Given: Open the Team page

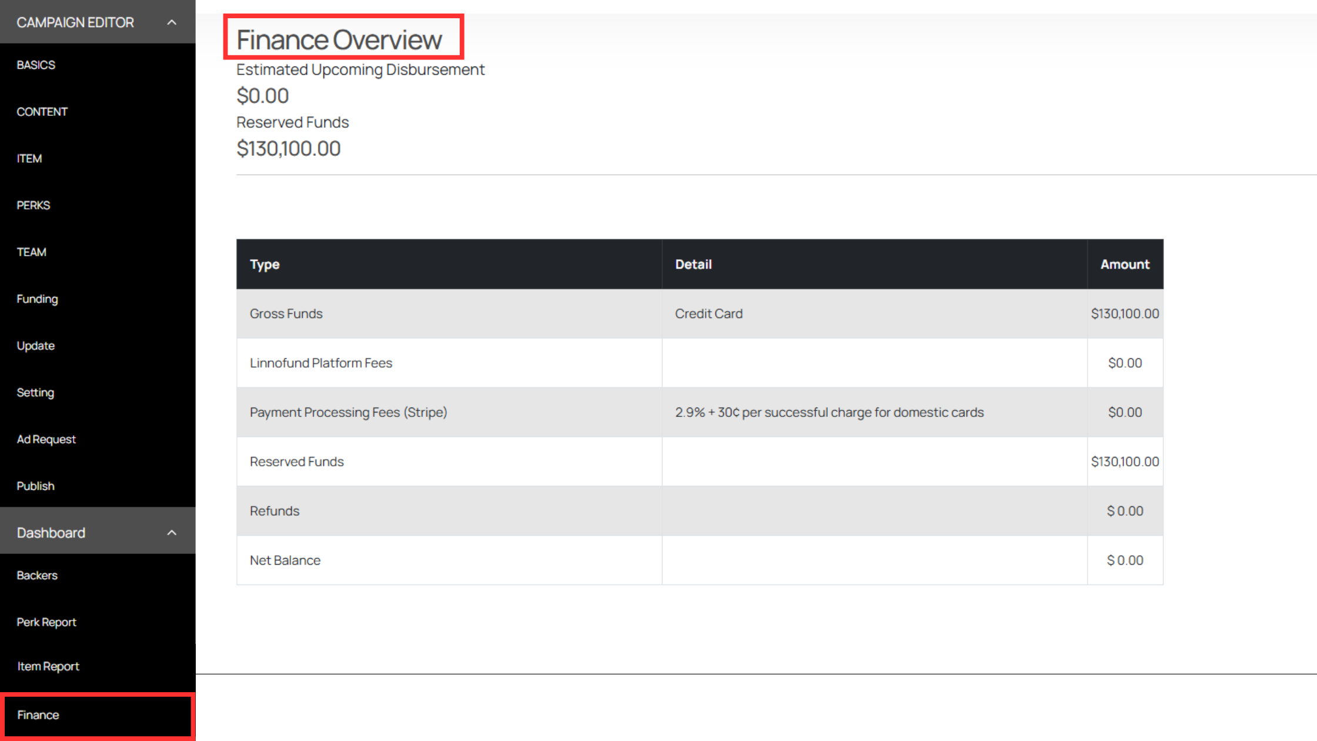Looking at the screenshot, I should pyautogui.click(x=31, y=252).
